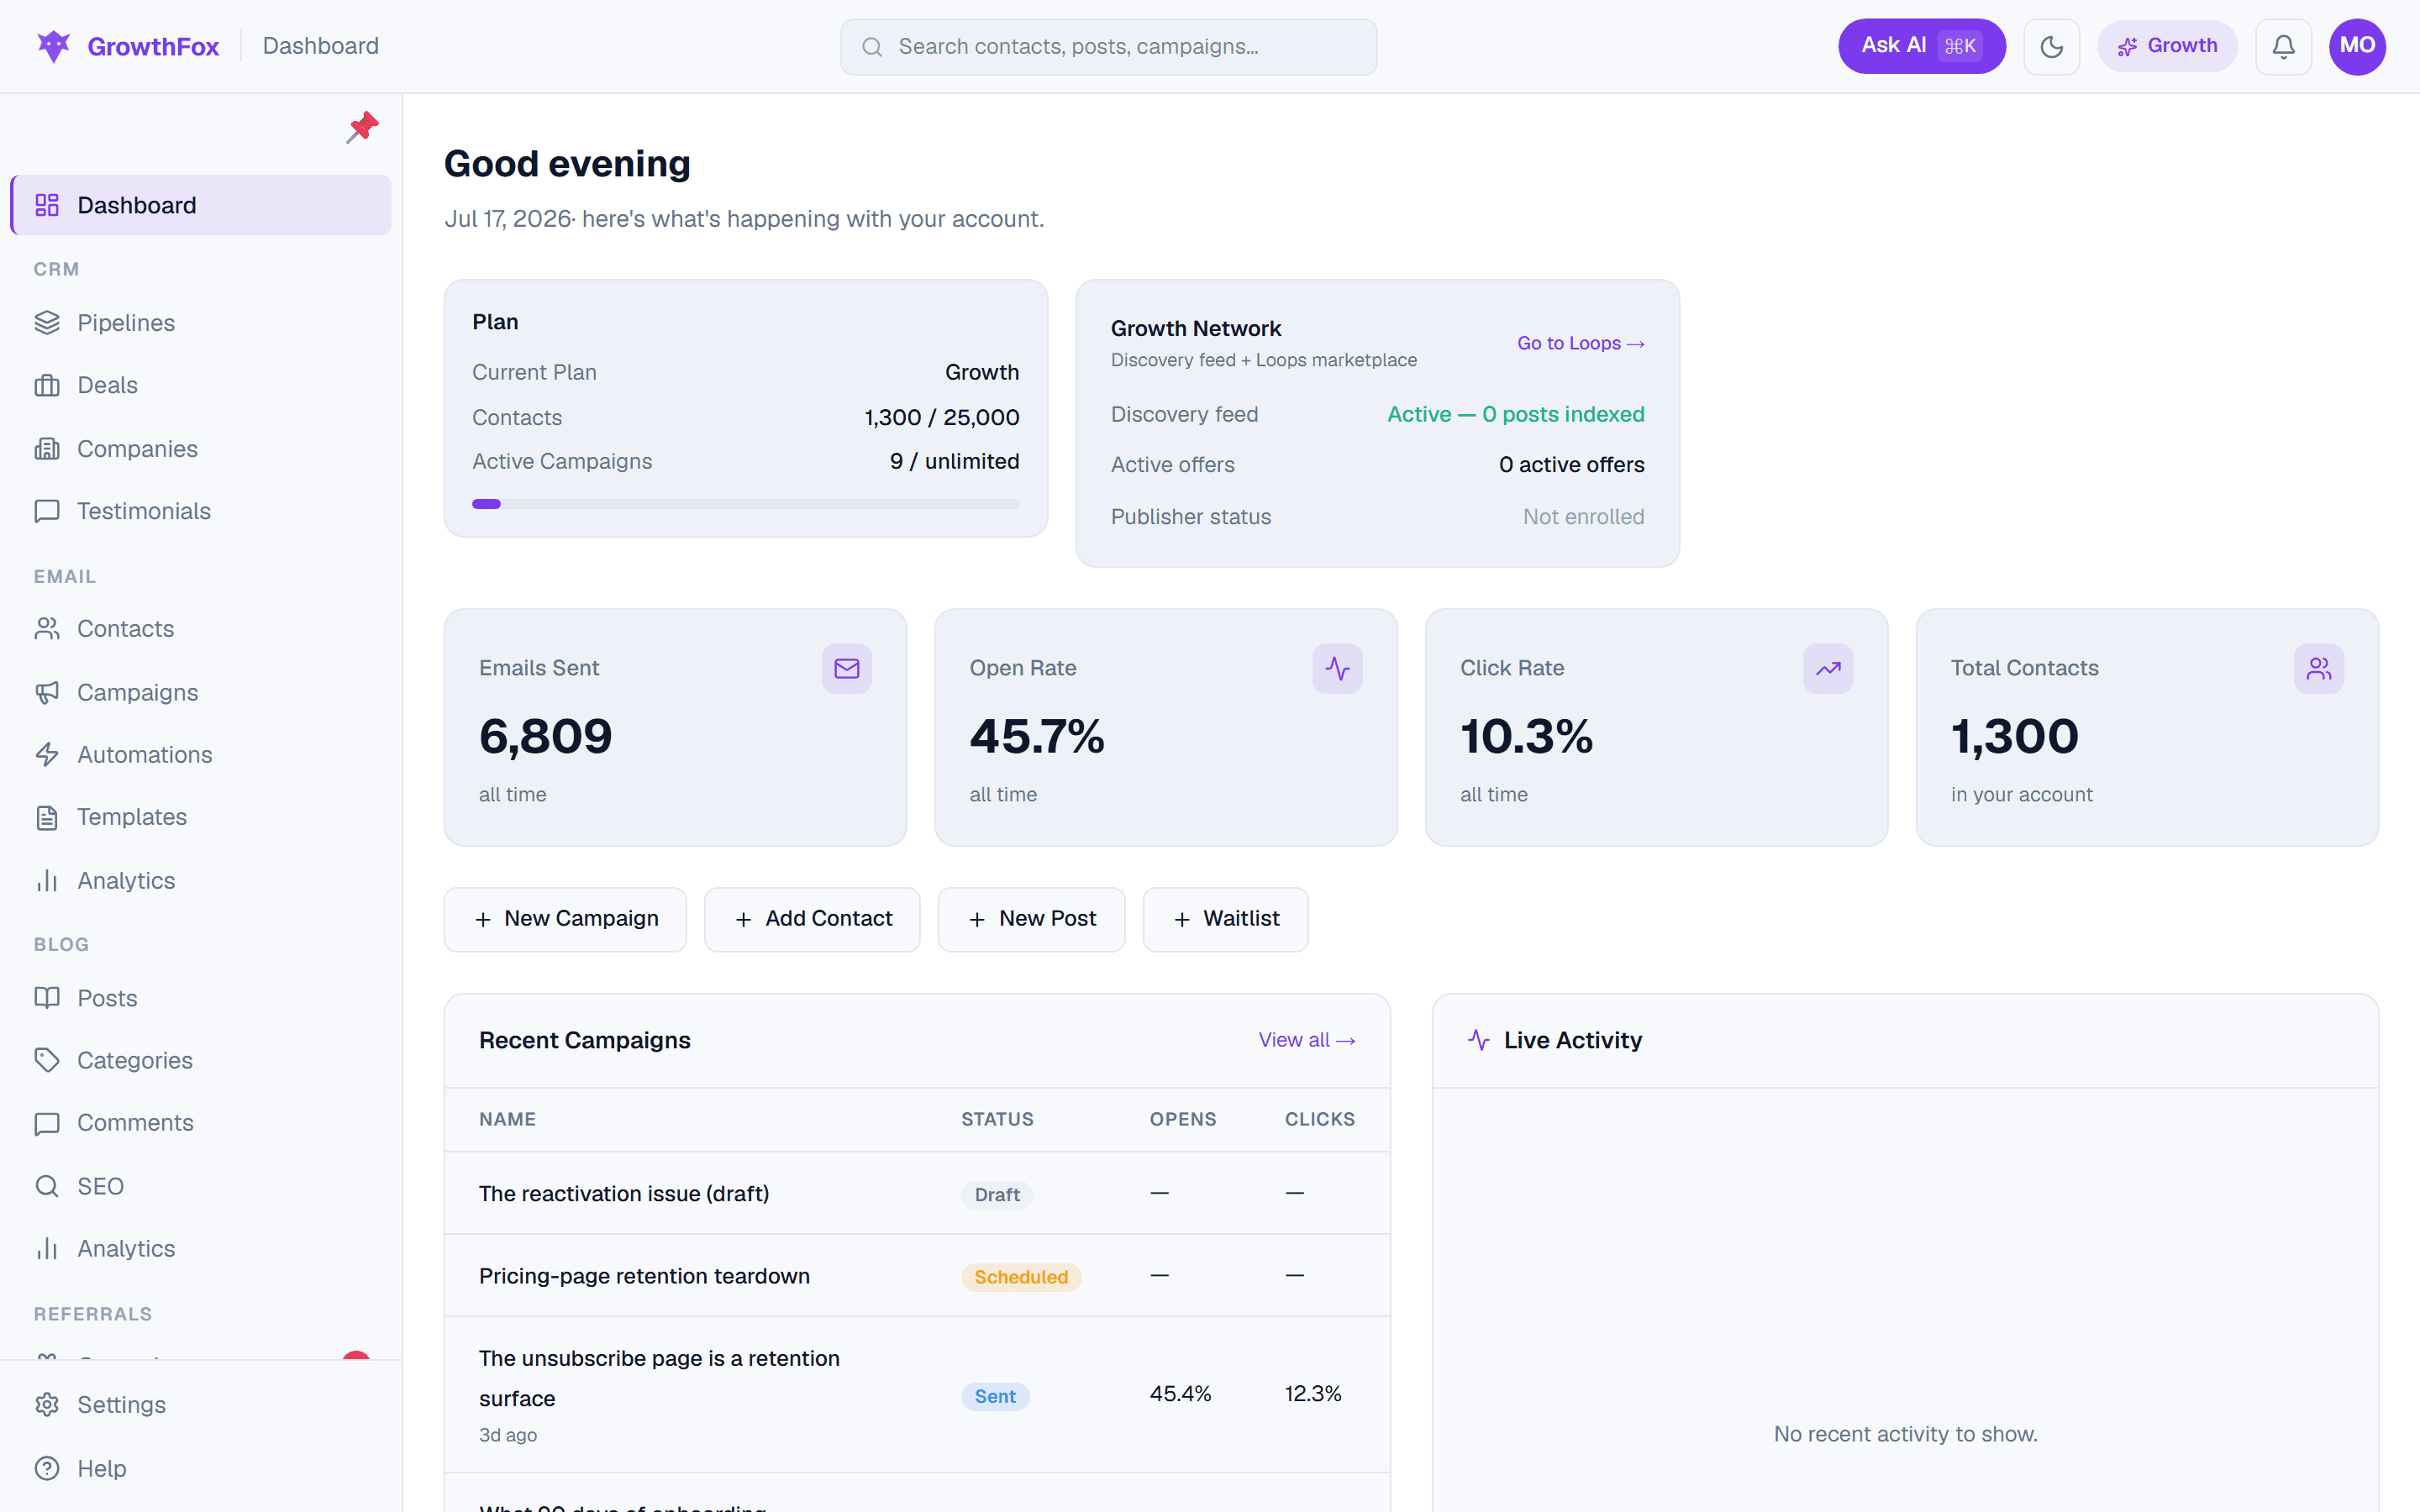This screenshot has width=2420, height=1512.
Task: Open Dashboard in the sidebar
Action: pos(201,205)
